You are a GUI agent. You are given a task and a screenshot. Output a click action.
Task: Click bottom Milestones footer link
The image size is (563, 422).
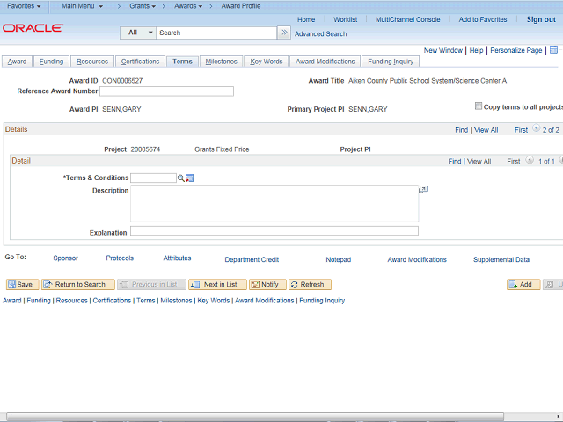tap(176, 301)
